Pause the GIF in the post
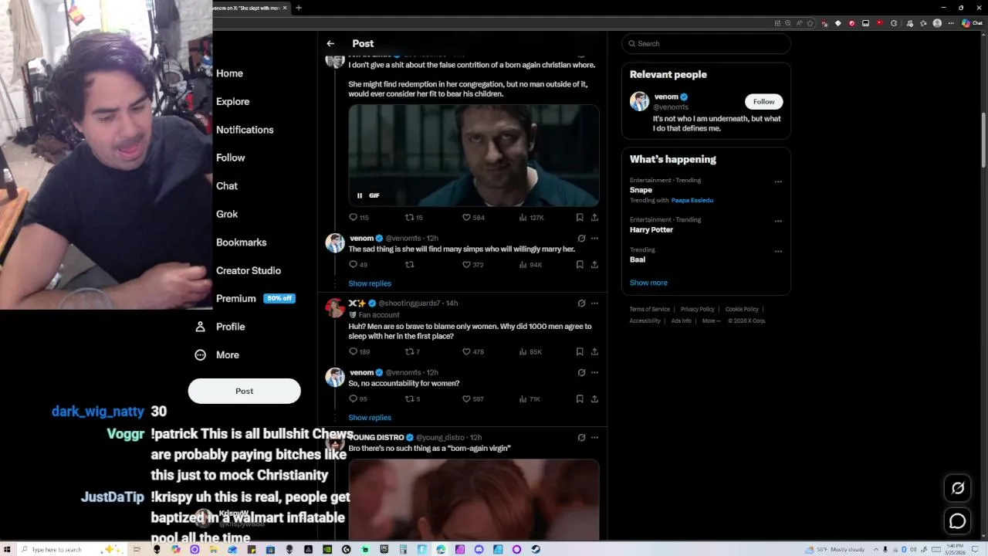The width and height of the screenshot is (988, 556). coord(360,195)
